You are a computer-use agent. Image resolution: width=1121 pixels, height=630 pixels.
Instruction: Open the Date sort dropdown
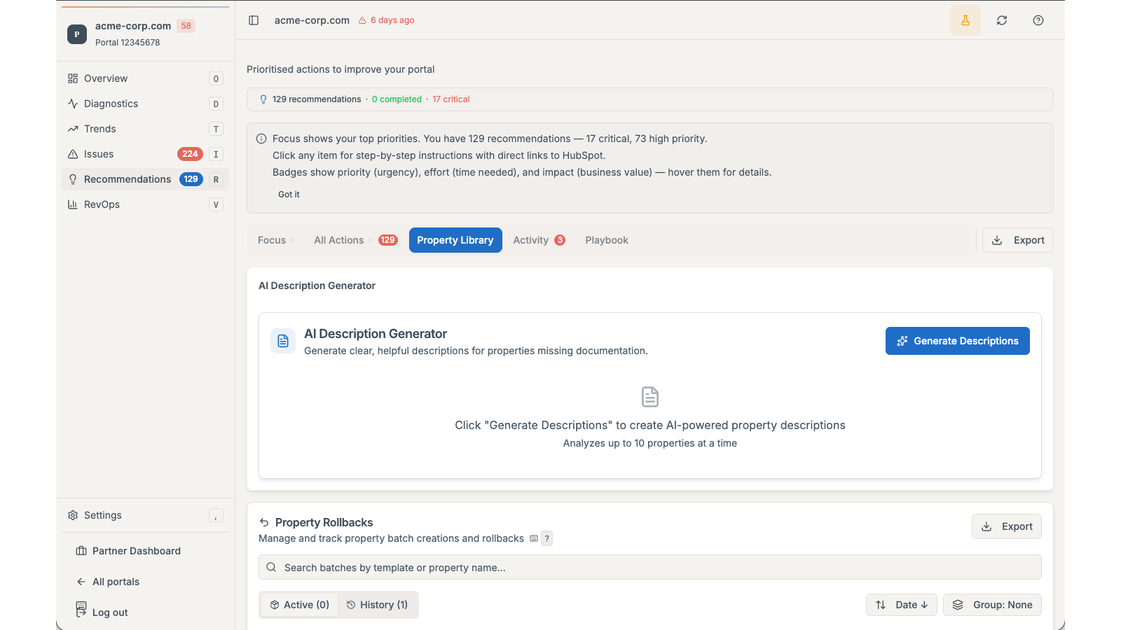coord(902,605)
